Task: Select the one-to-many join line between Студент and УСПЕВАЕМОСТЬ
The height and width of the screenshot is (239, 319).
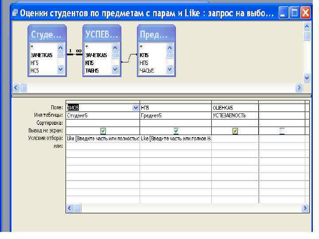Action: 74,54
